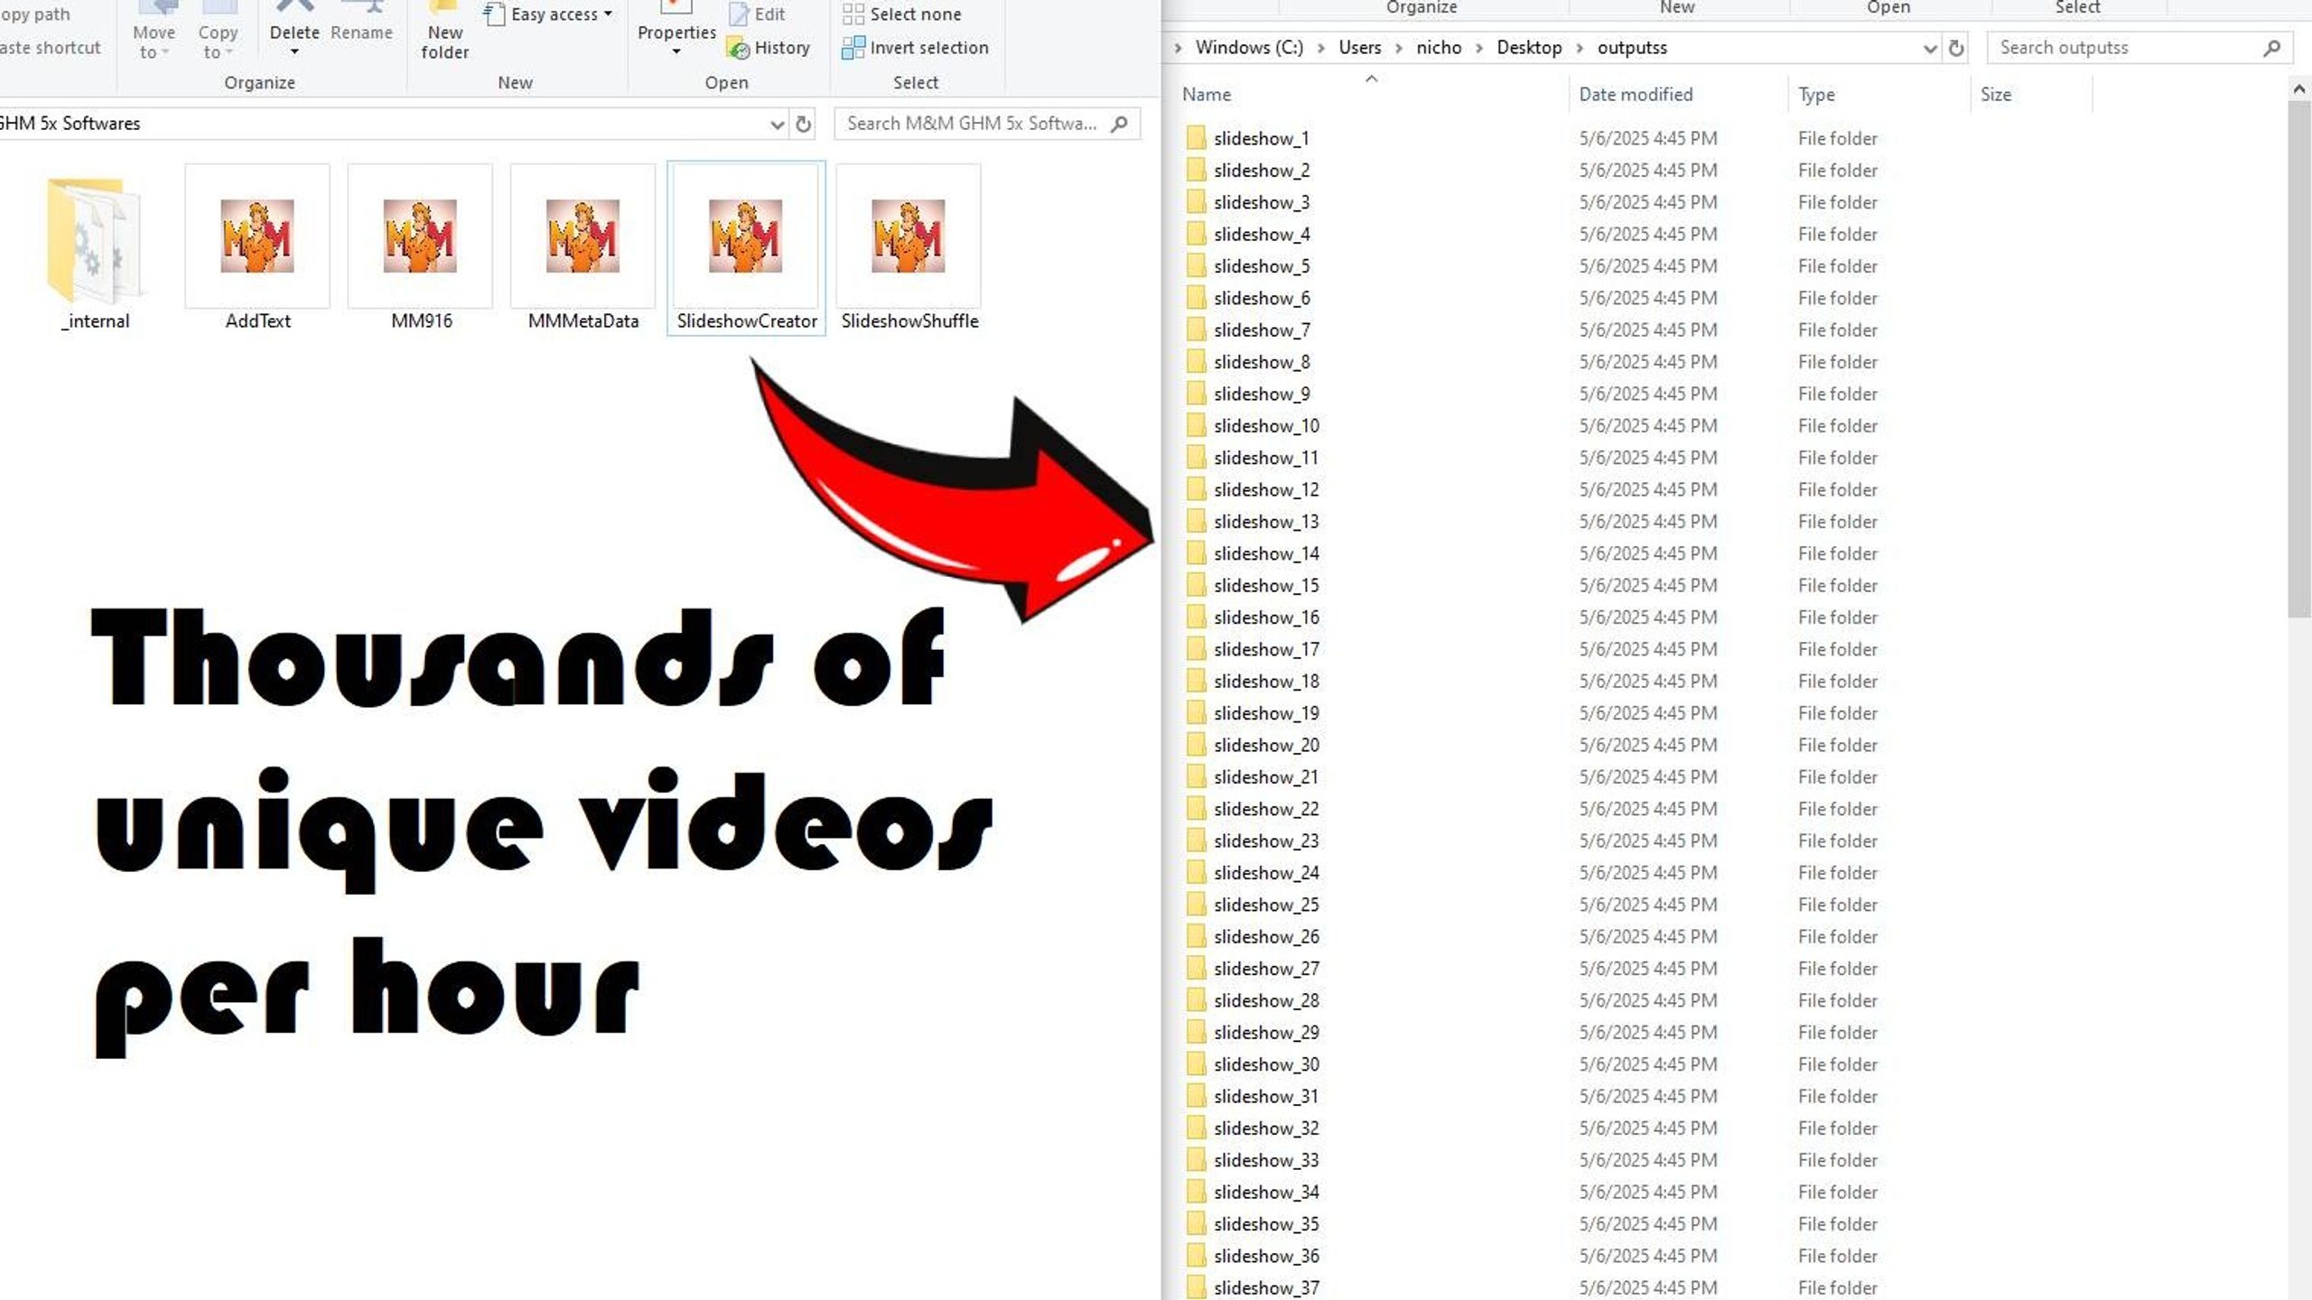Screen dimensions: 2312x1300
Task: Open the Easy access dropdown
Action: coord(549,14)
